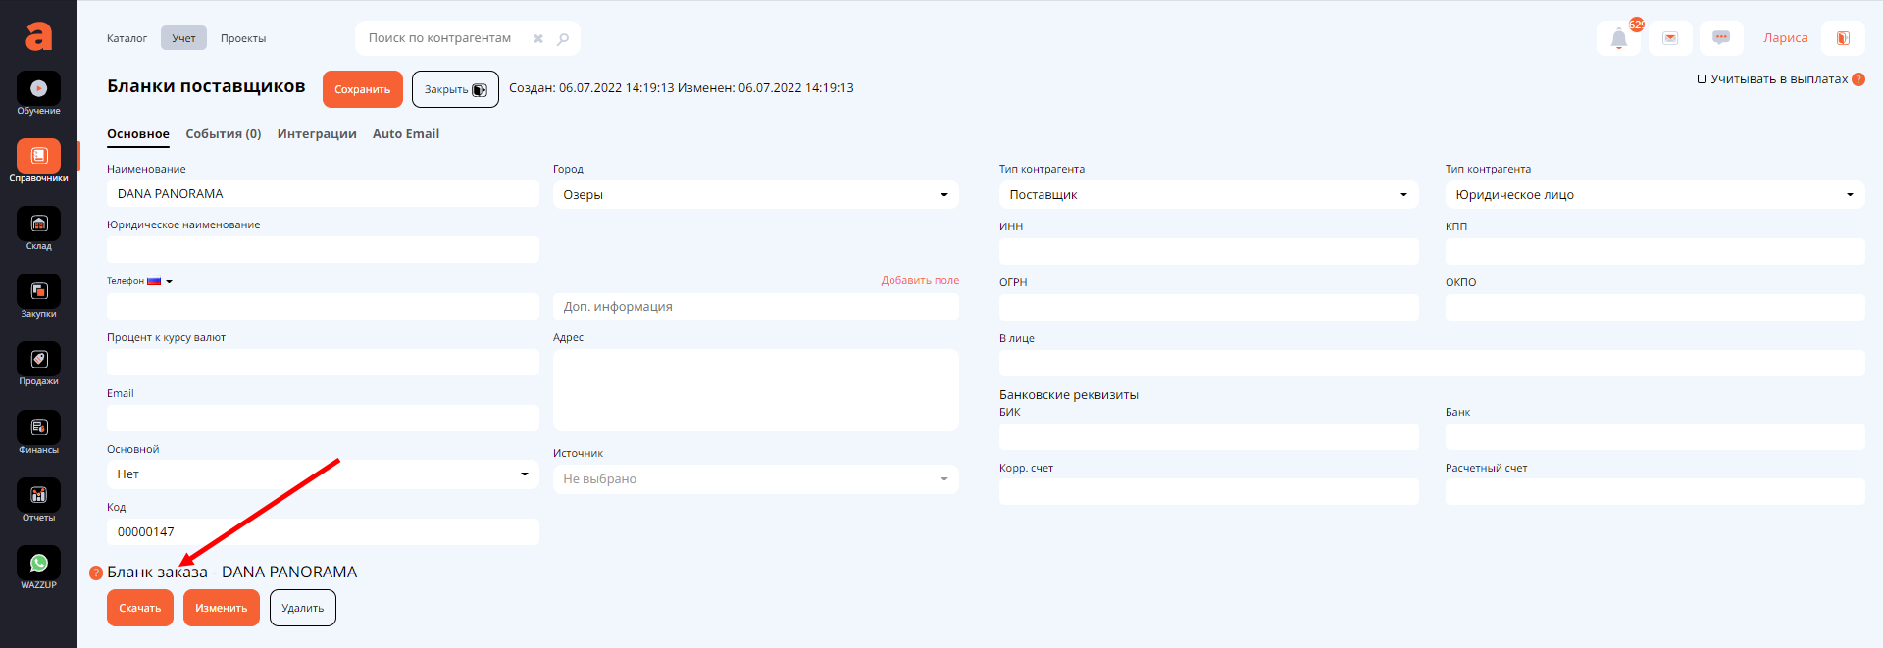Click the ИНН input field
Viewport: 1883px width, 648px height.
coord(1208,252)
